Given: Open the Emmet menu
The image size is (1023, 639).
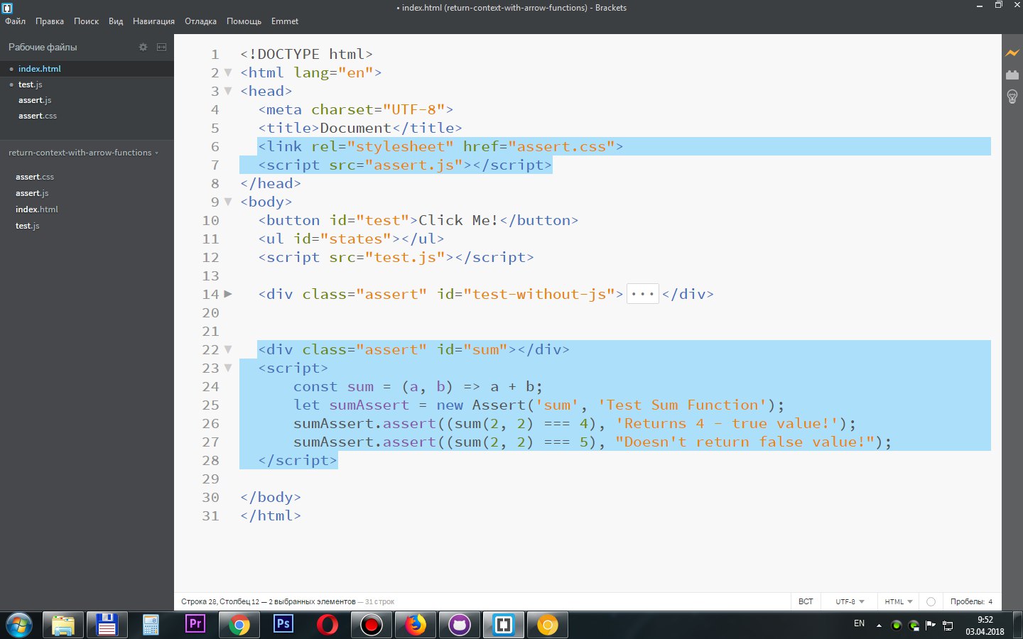Looking at the screenshot, I should click(285, 21).
